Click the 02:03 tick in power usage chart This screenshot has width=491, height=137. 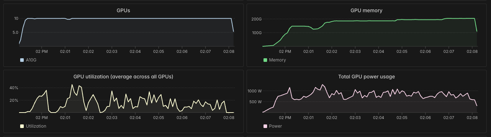pos(355,118)
